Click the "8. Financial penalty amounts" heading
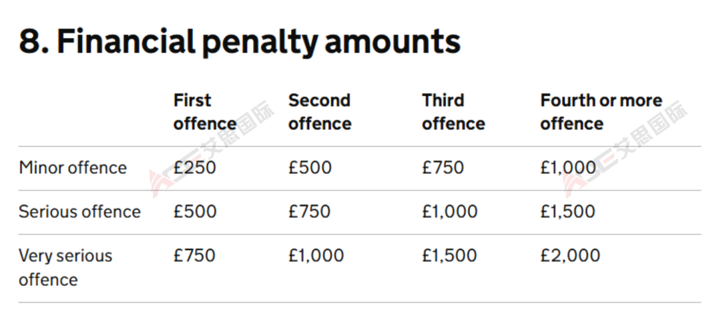Screen dimensions: 721x320 (239, 41)
